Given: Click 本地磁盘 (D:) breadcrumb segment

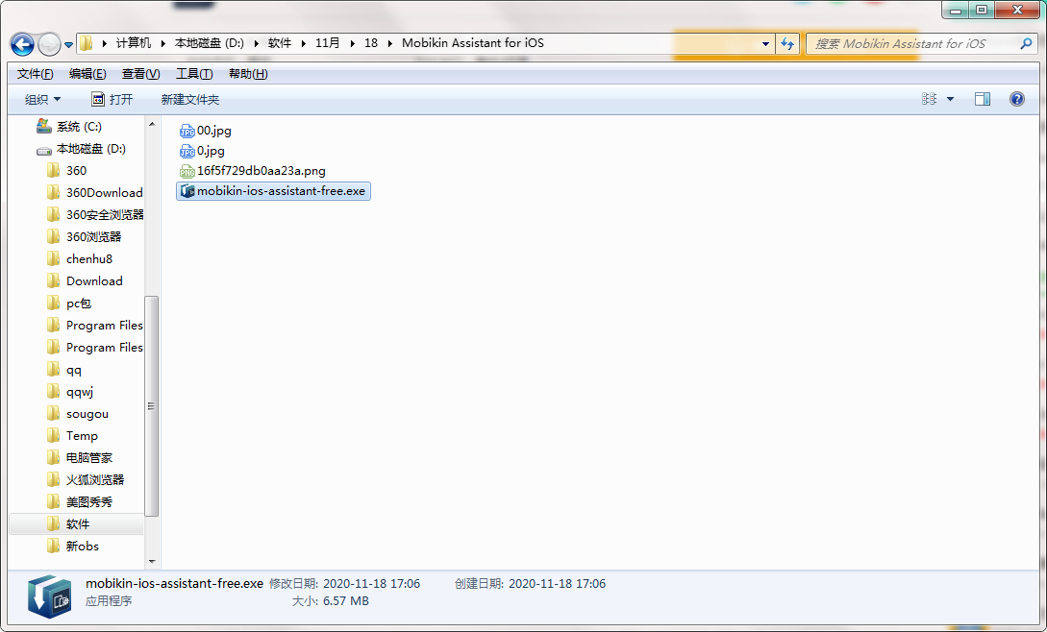Looking at the screenshot, I should (209, 42).
